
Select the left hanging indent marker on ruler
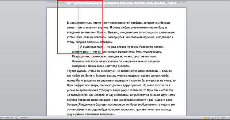[x=72, y=4]
